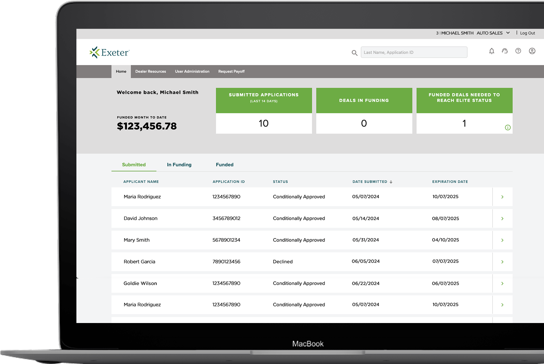
Task: Switch to the In Funding tab
Action: tap(179, 165)
